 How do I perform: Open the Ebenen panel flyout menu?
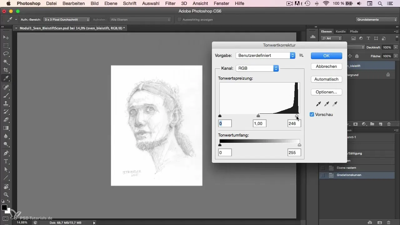[396, 31]
